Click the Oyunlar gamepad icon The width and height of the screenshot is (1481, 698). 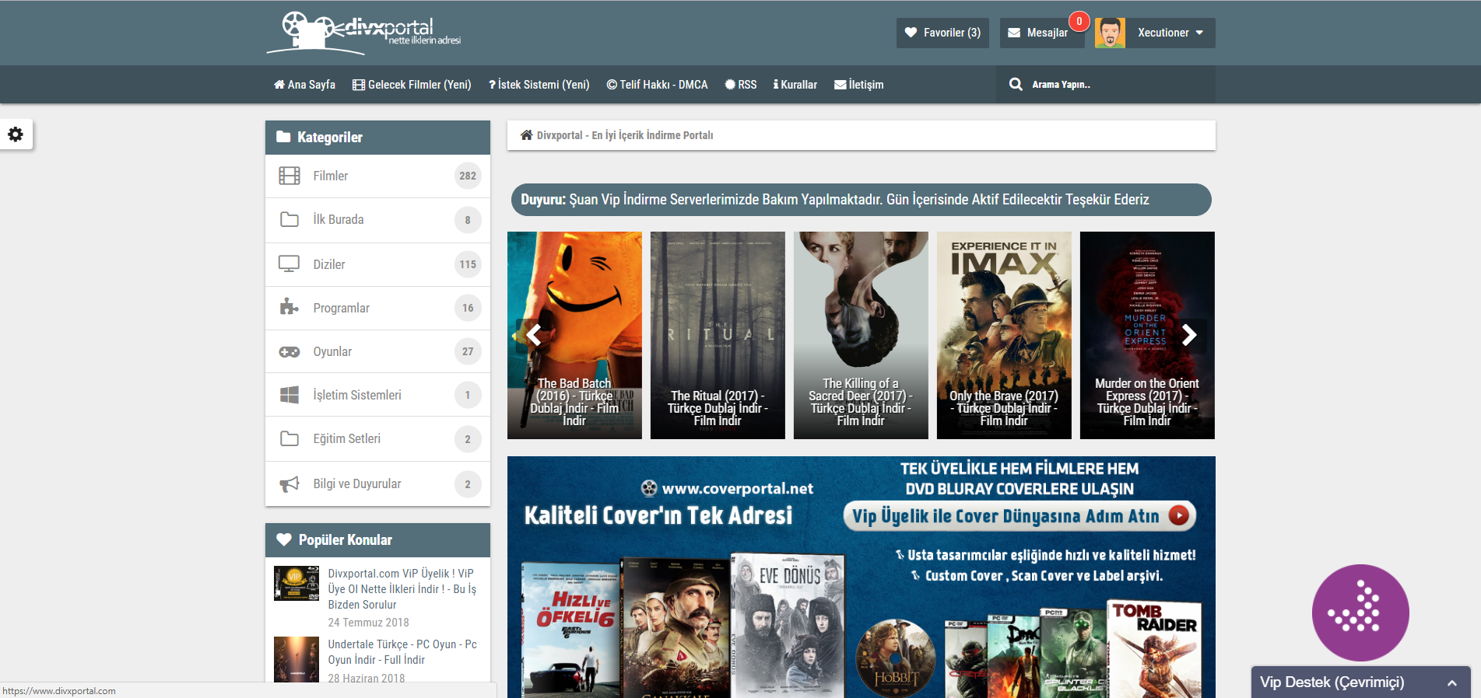290,352
